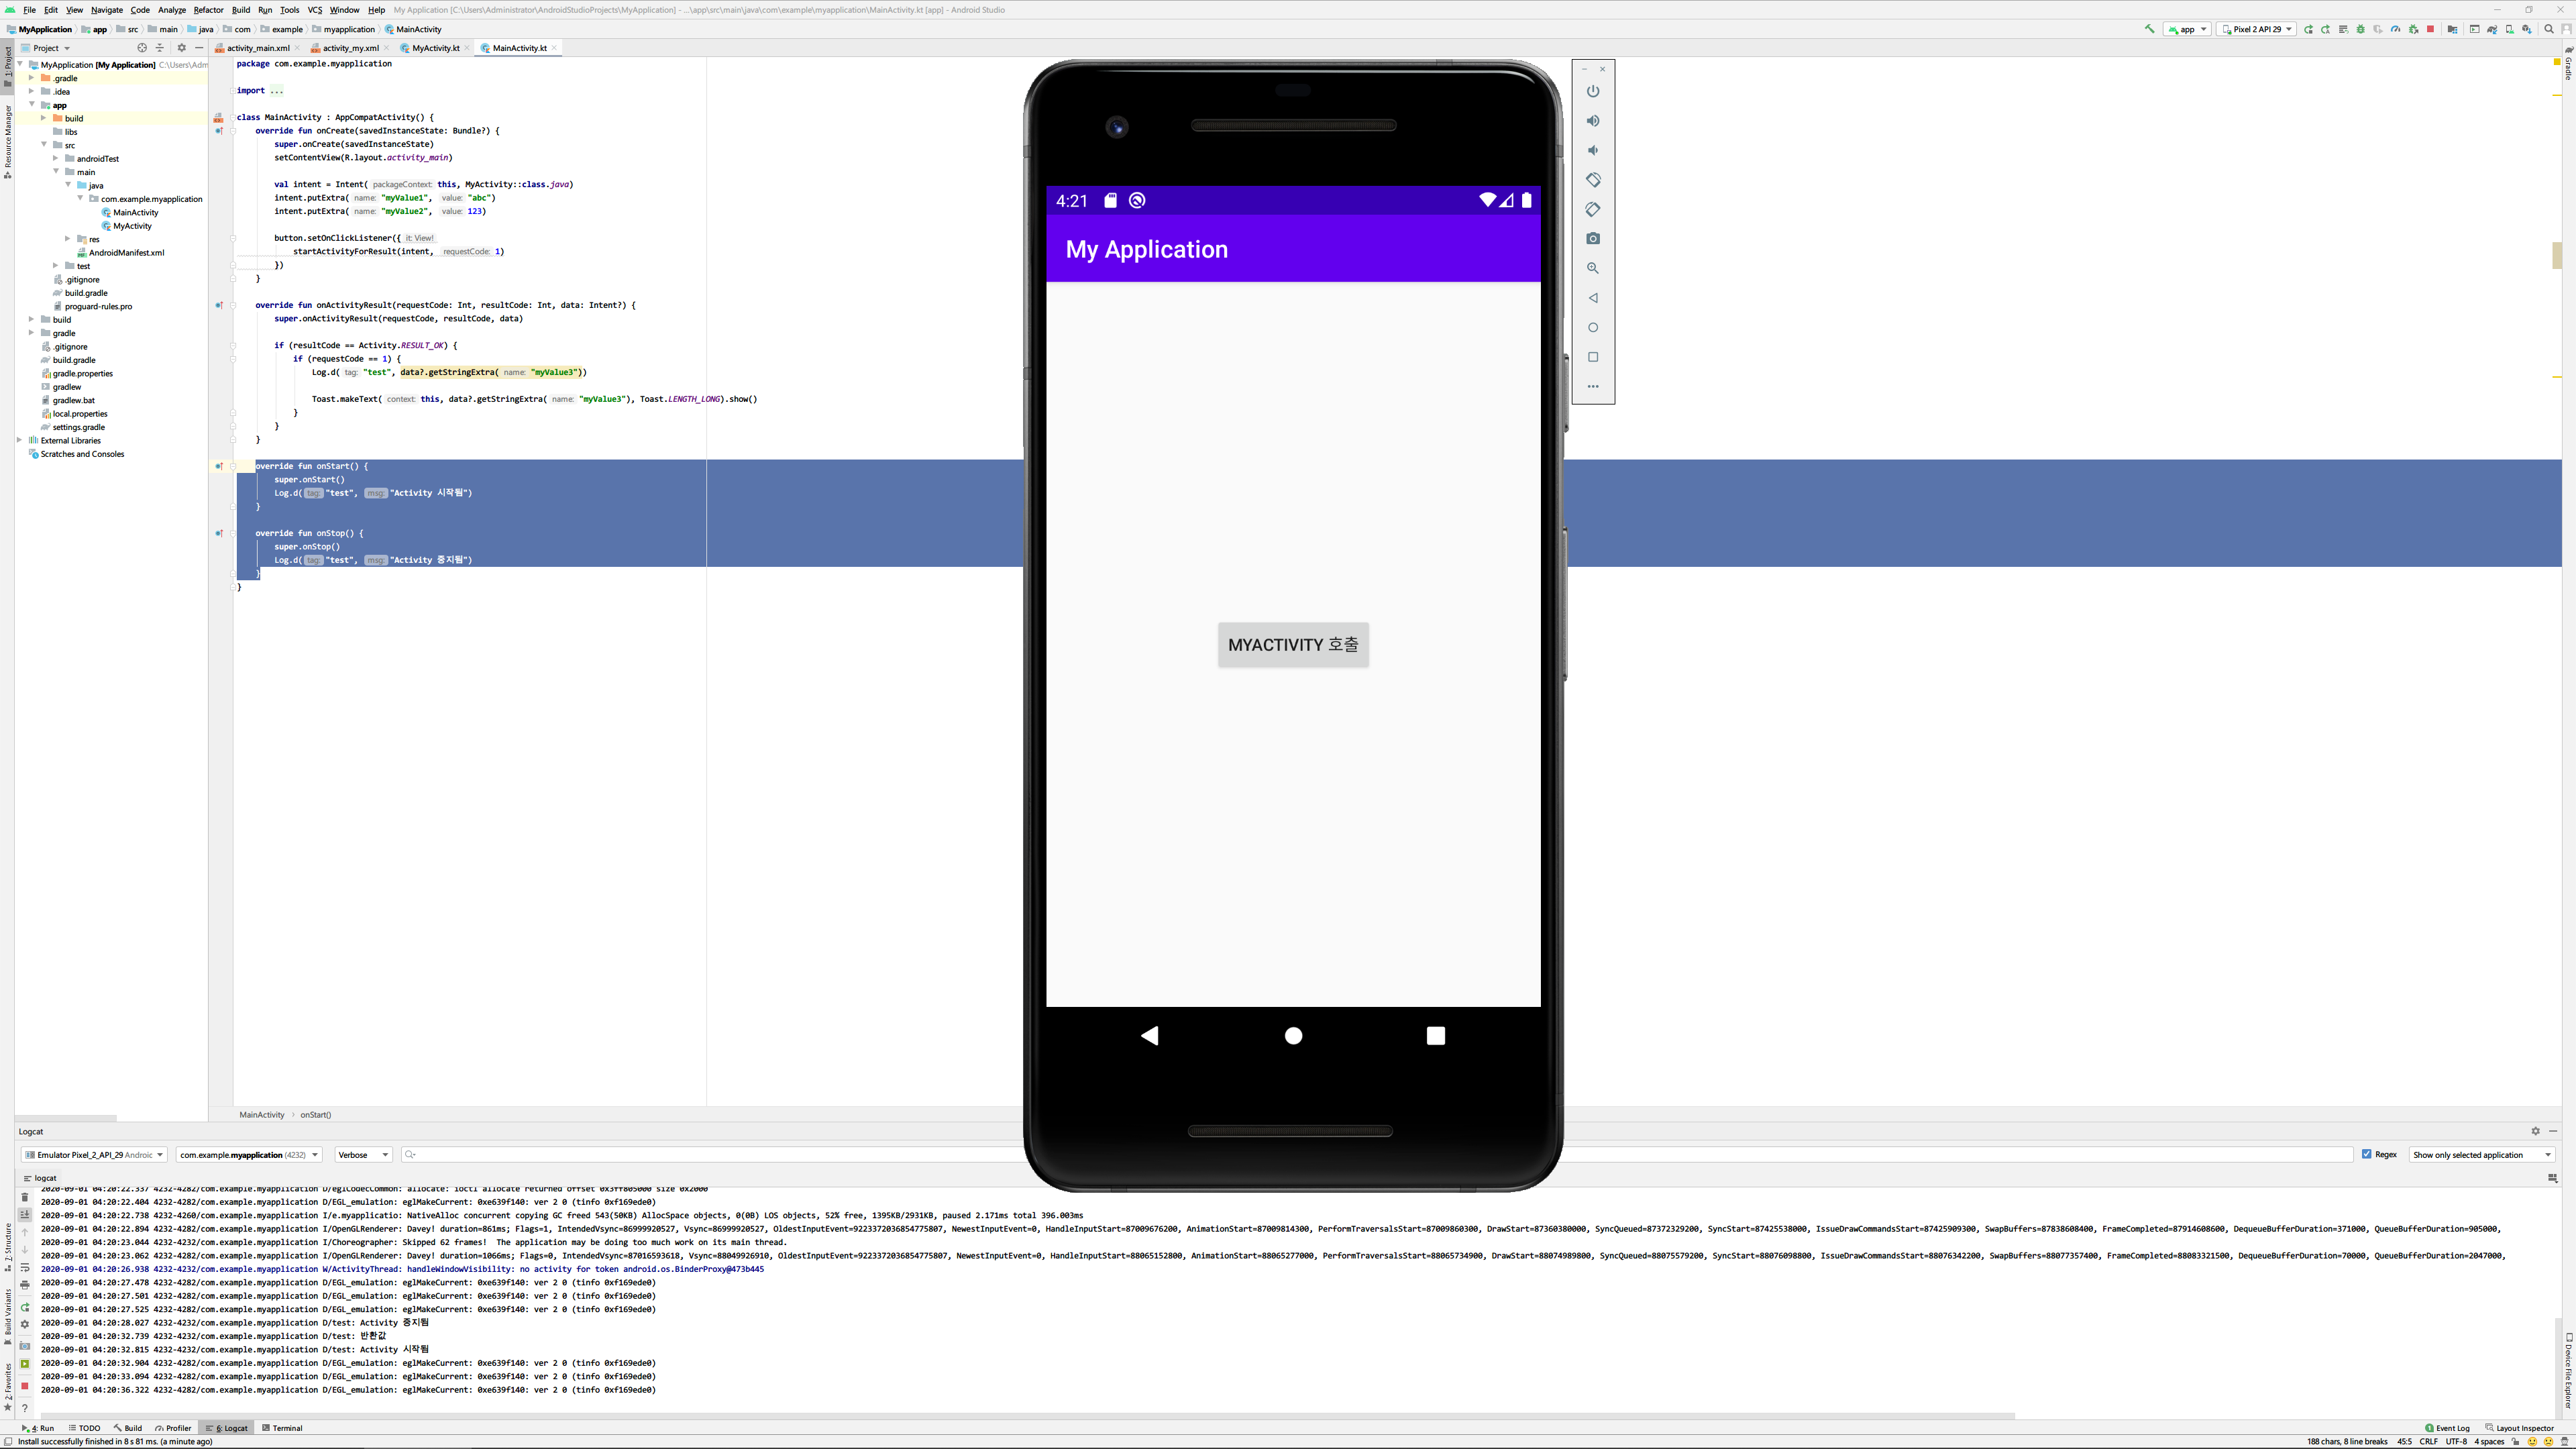Screen dimensions: 2576x1449
Task: Expand the res folder in project tree
Action: (68, 239)
